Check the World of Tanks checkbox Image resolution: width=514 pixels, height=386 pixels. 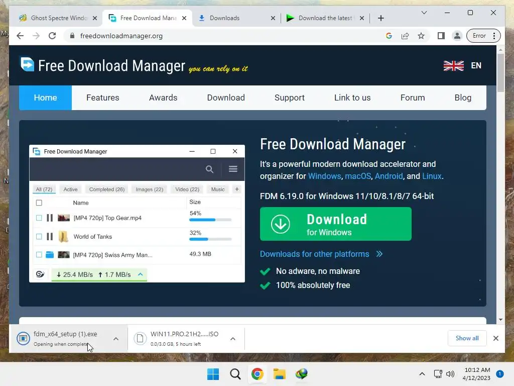(39, 236)
